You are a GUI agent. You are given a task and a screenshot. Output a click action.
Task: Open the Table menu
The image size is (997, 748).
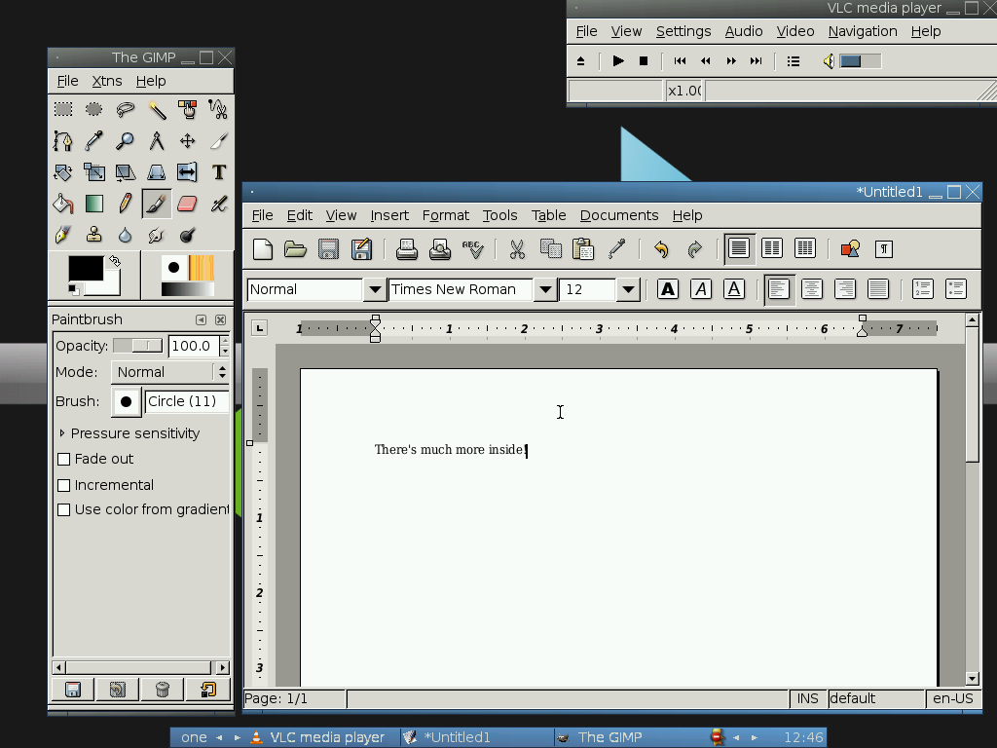[x=549, y=215]
